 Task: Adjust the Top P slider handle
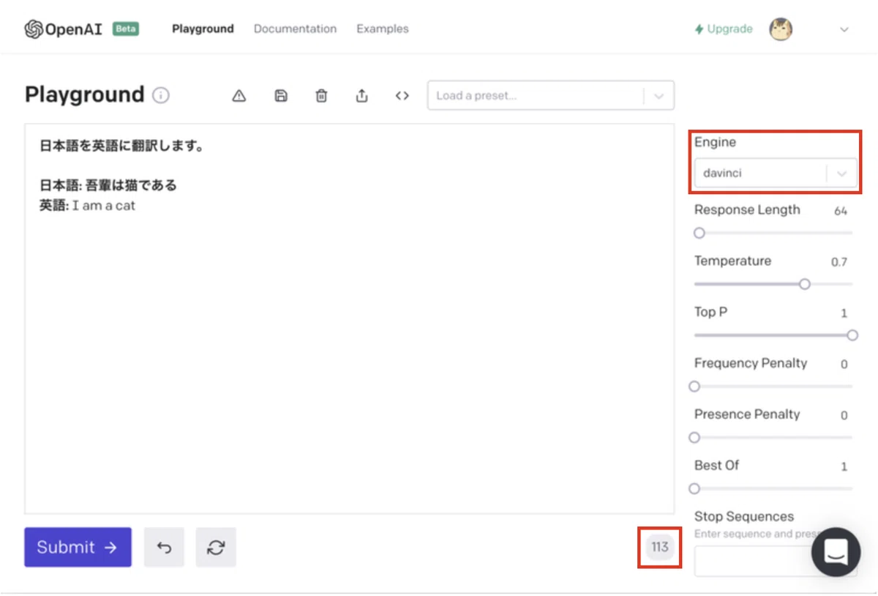click(x=852, y=335)
